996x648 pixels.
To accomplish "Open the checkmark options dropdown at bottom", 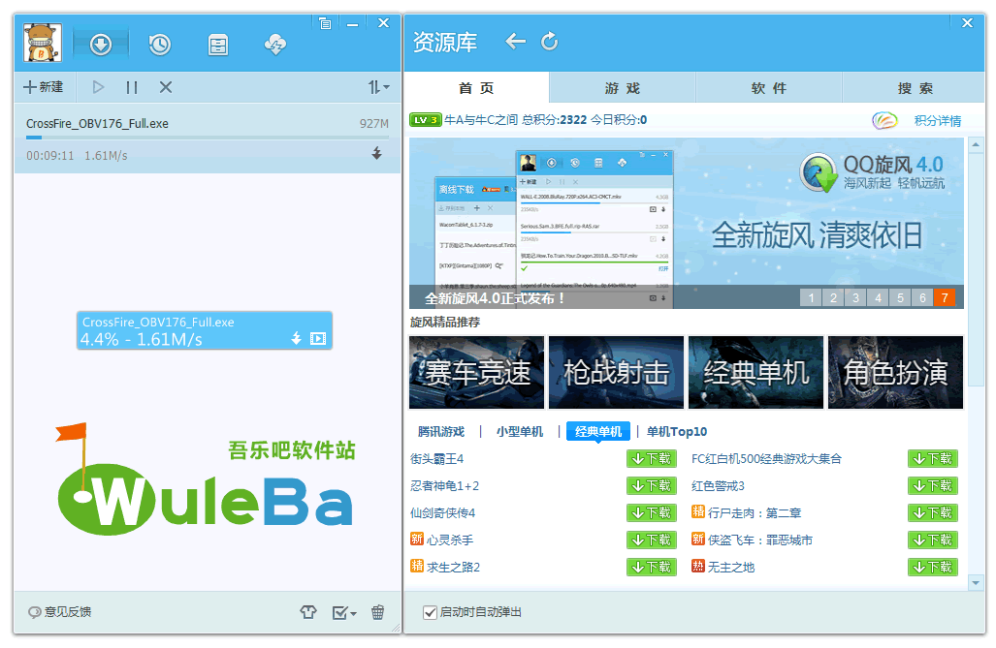I will (x=344, y=612).
